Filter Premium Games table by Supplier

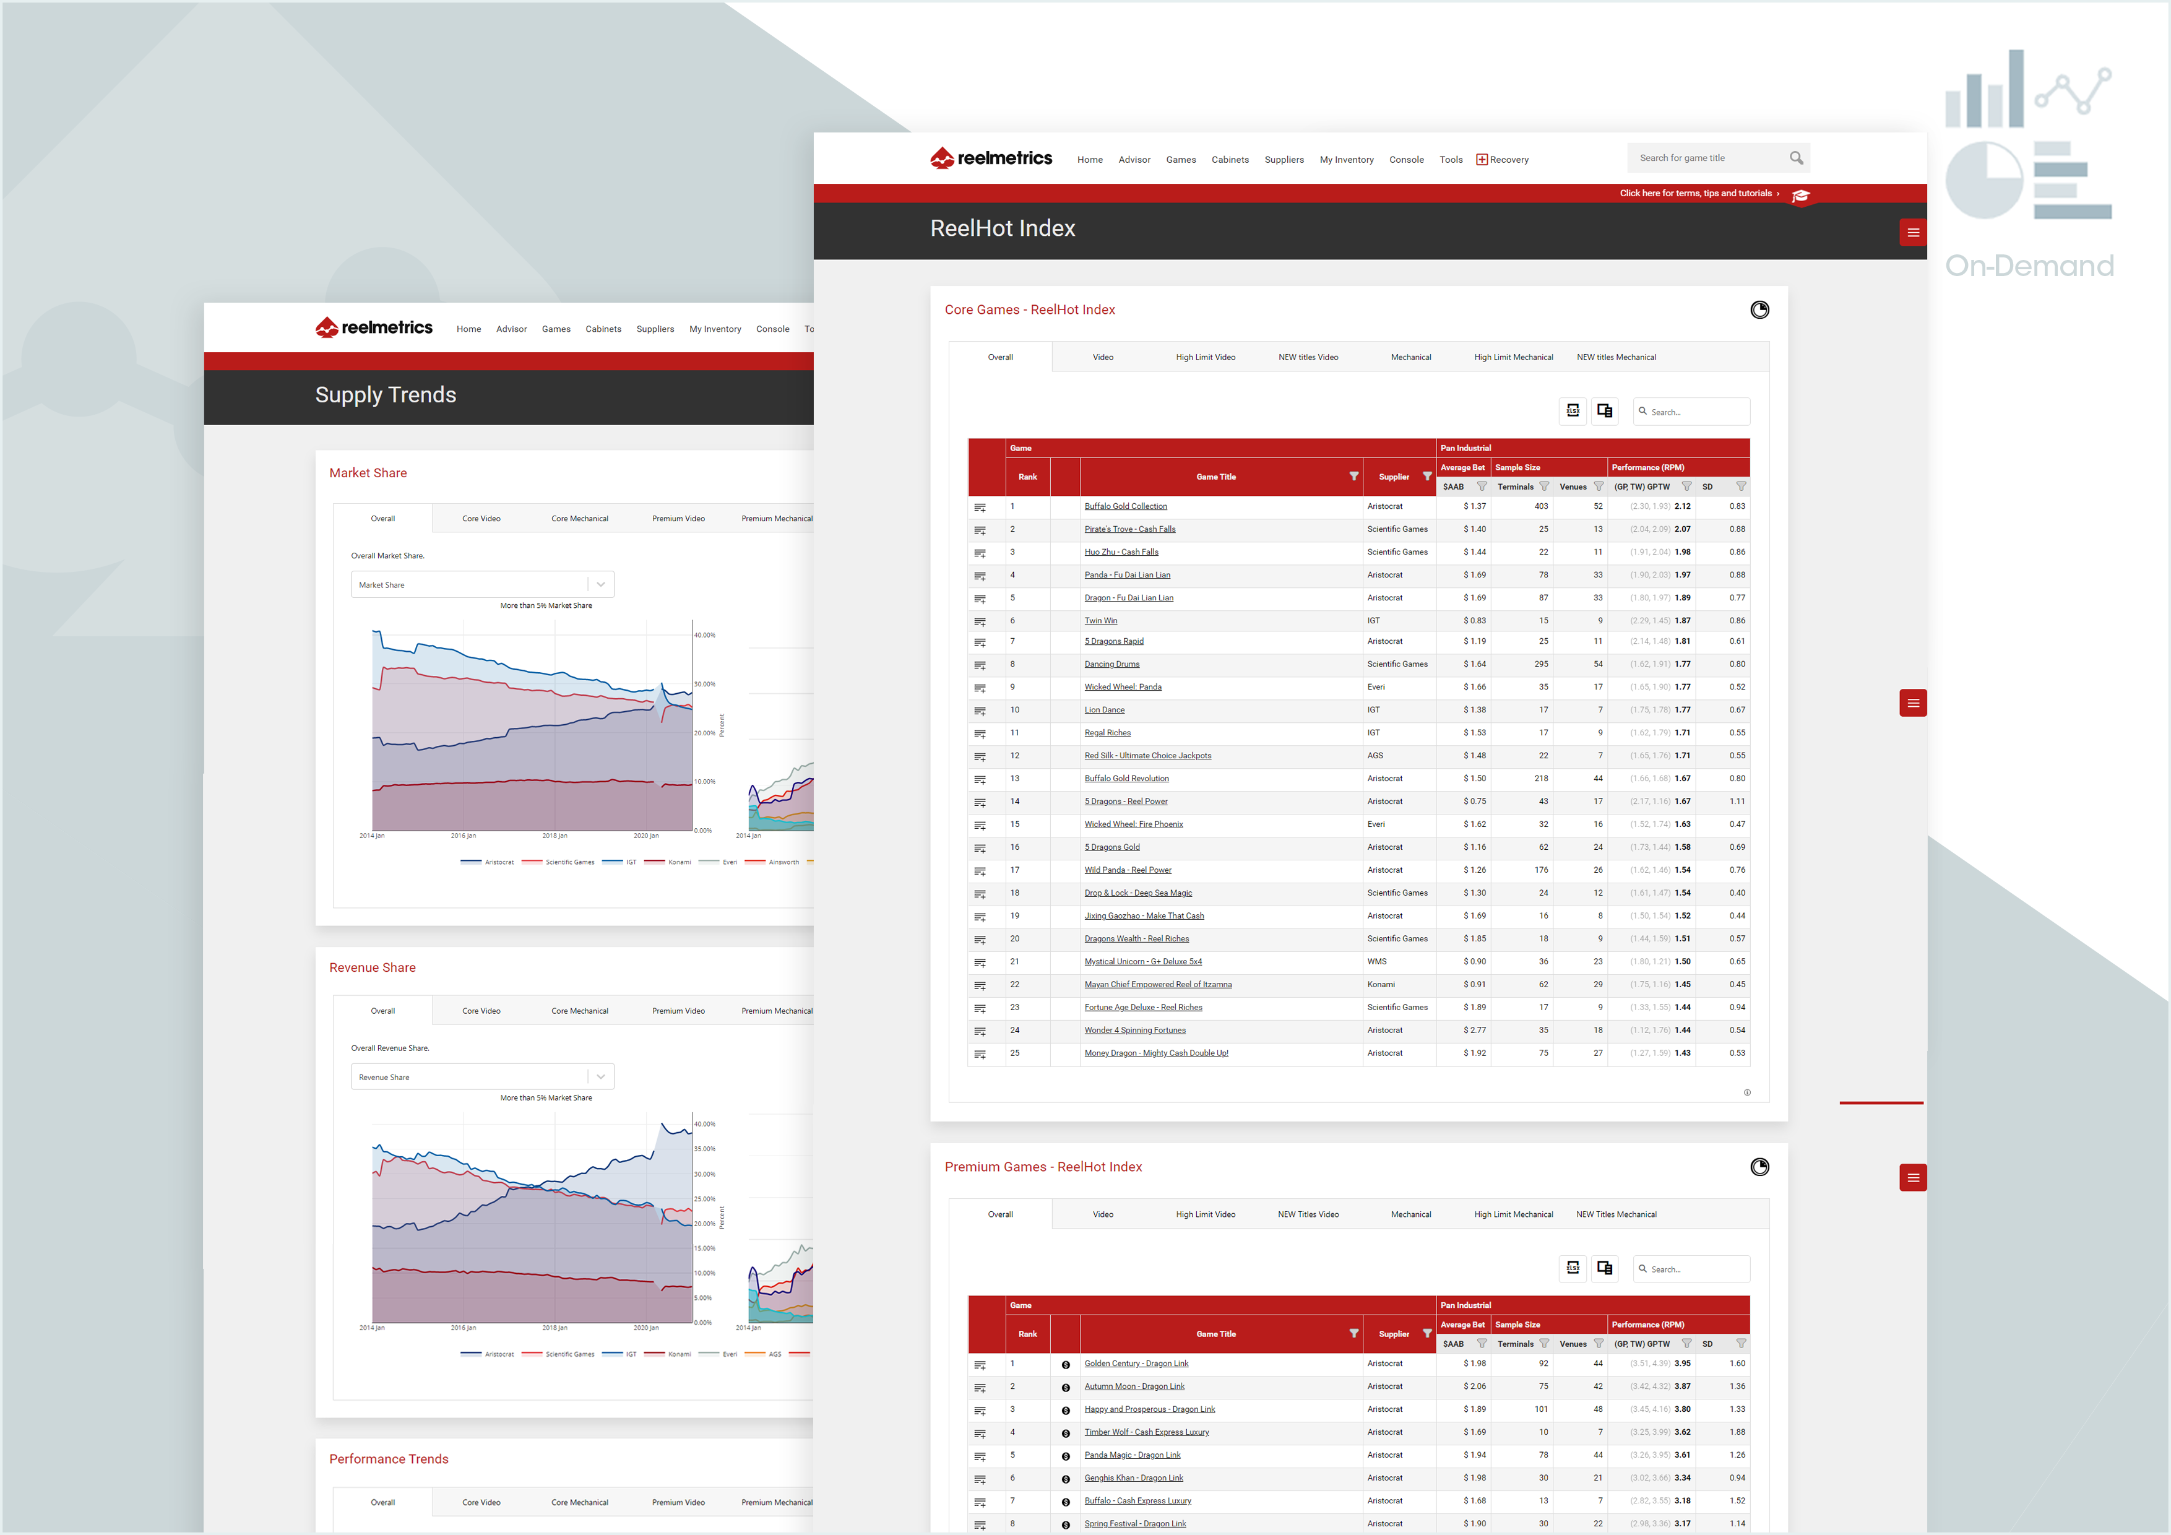point(1427,1334)
